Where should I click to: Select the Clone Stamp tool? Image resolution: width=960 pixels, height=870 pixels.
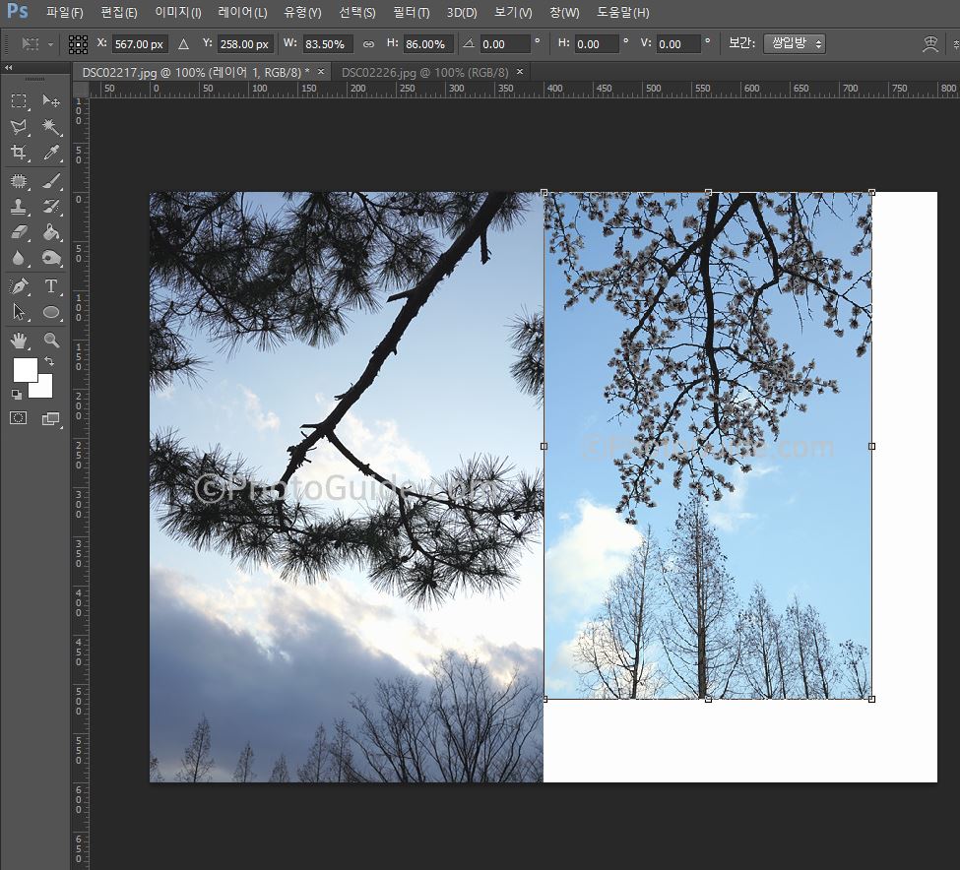point(19,207)
